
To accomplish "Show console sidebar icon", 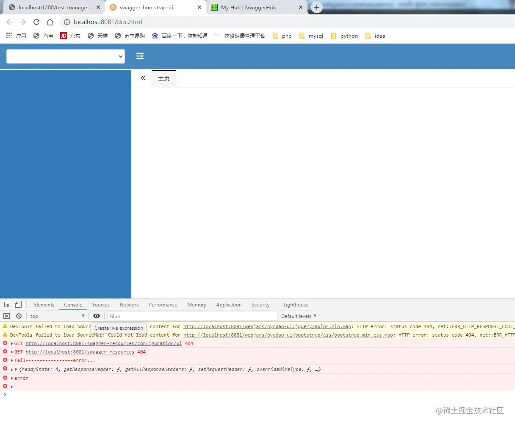I will [7, 316].
